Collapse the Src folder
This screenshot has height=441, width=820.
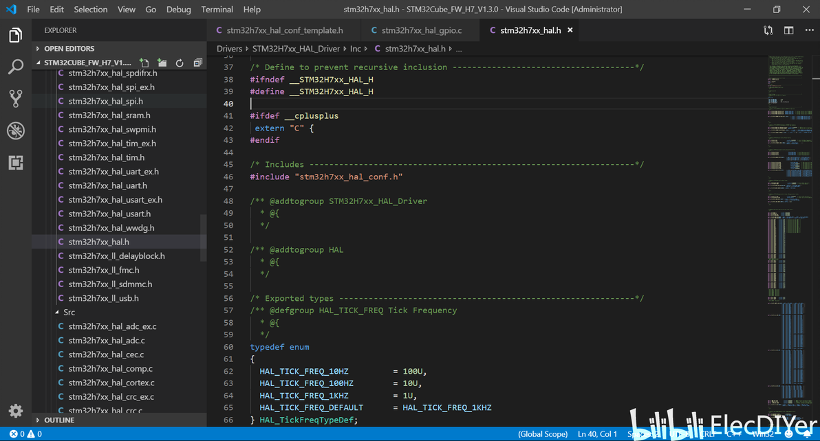[69, 312]
